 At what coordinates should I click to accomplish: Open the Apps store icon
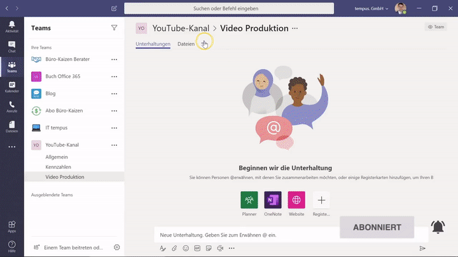11,227
